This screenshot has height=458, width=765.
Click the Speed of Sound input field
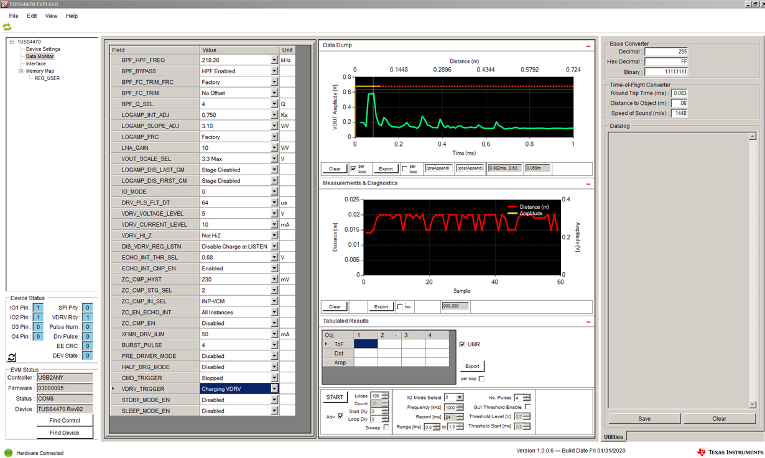[679, 113]
